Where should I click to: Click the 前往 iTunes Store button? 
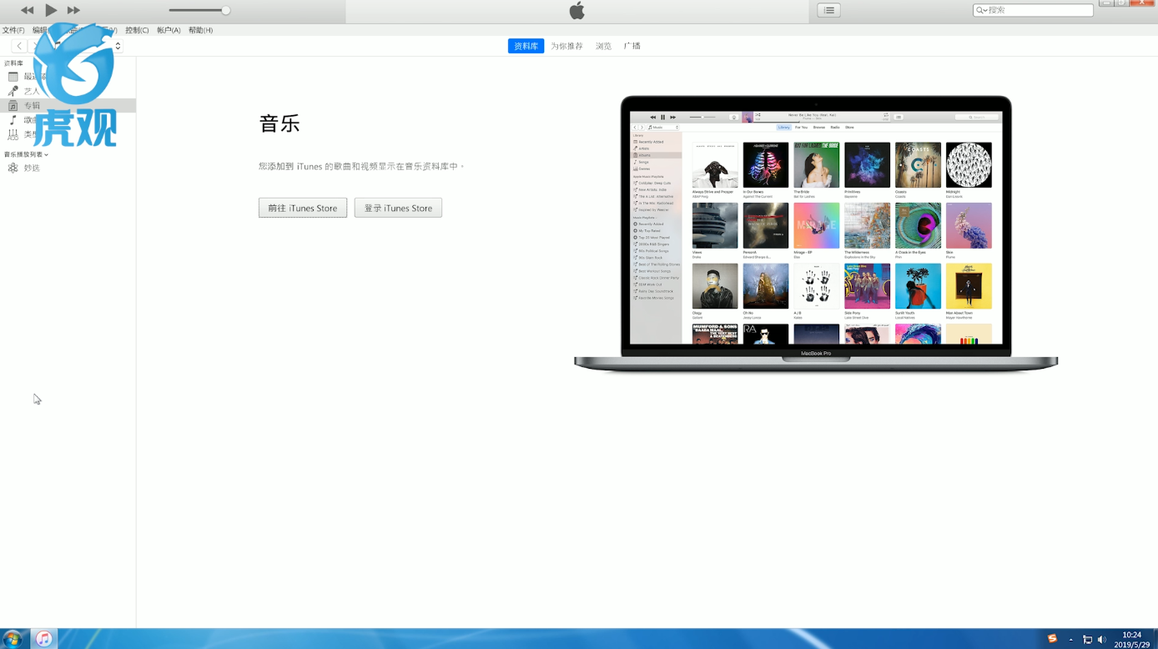pos(303,208)
